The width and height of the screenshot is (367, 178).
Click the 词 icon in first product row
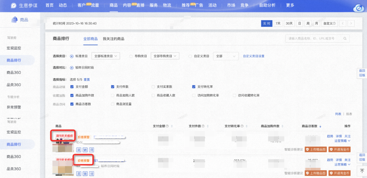tap(92, 149)
